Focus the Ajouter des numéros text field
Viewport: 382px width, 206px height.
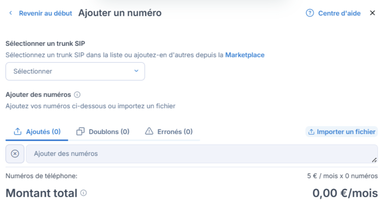pyautogui.click(x=201, y=154)
